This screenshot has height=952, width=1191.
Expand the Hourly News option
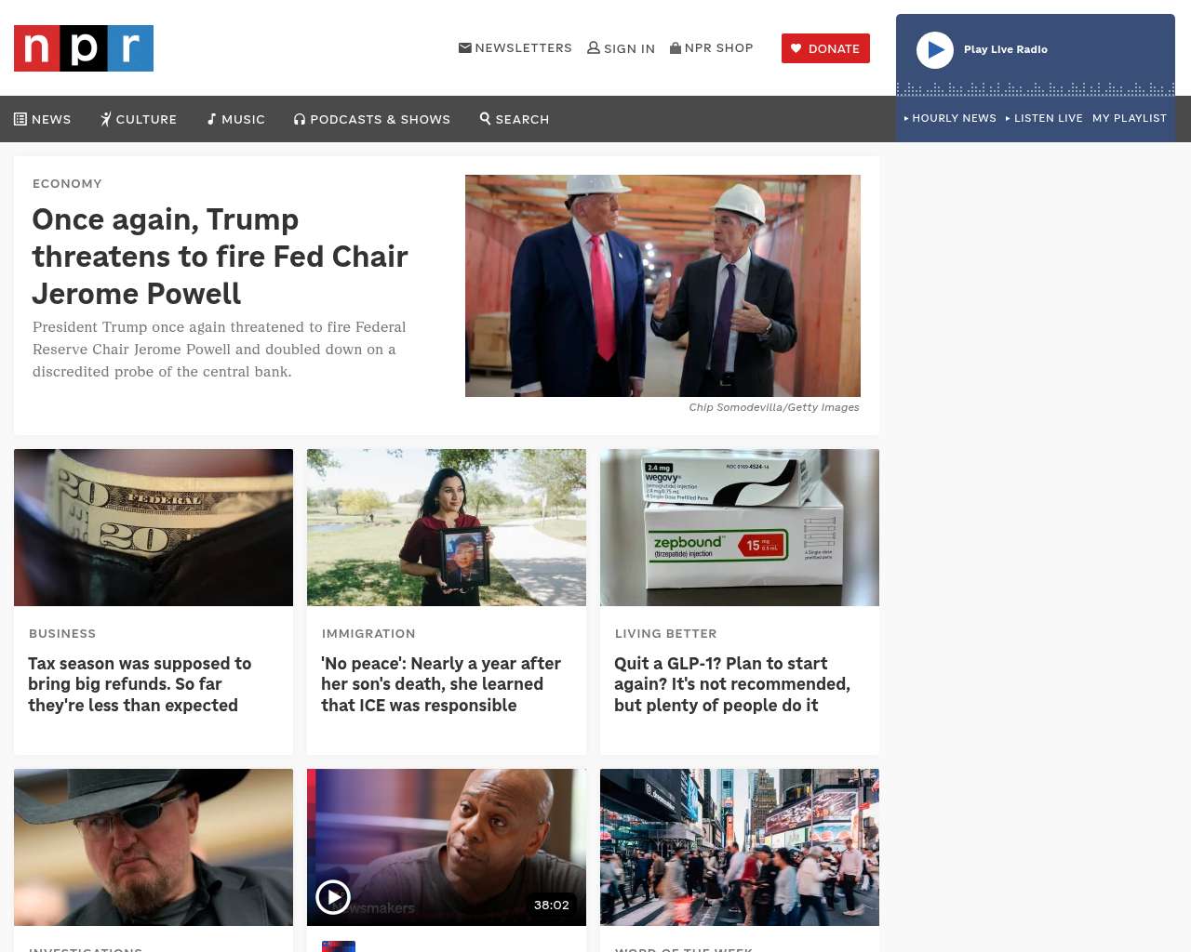(950, 118)
